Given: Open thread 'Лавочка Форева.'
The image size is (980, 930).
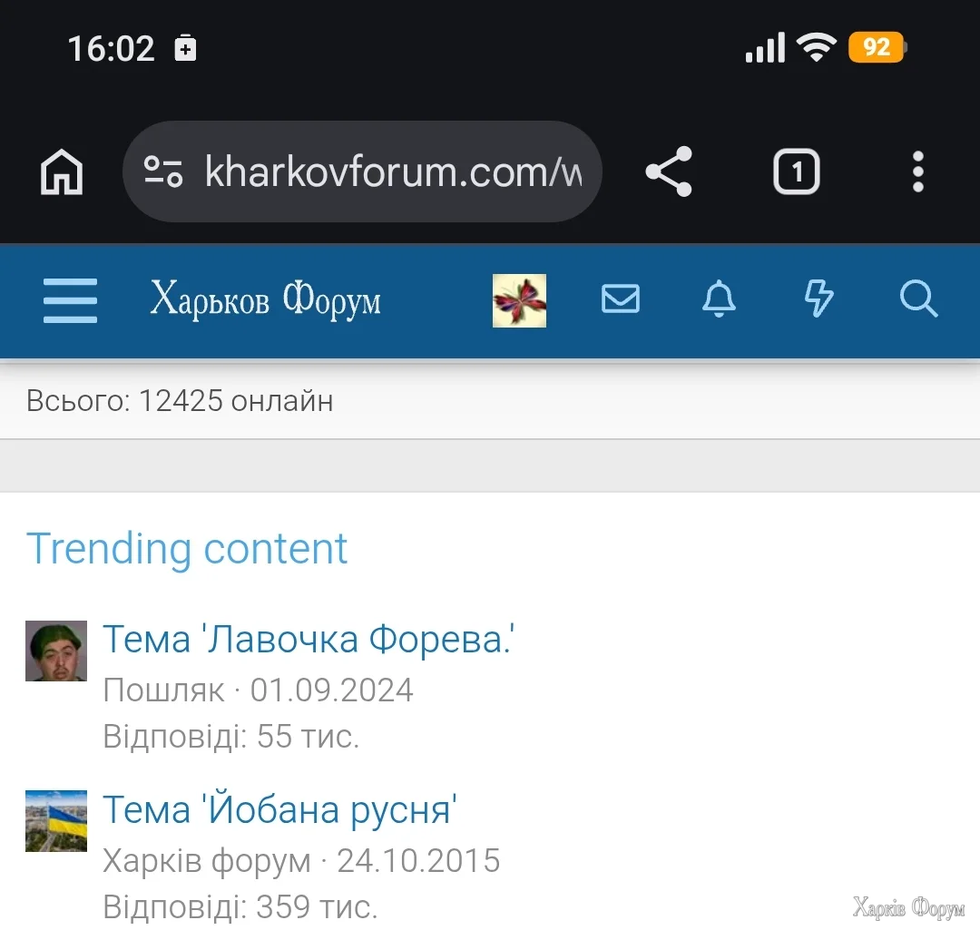Looking at the screenshot, I should 309,640.
